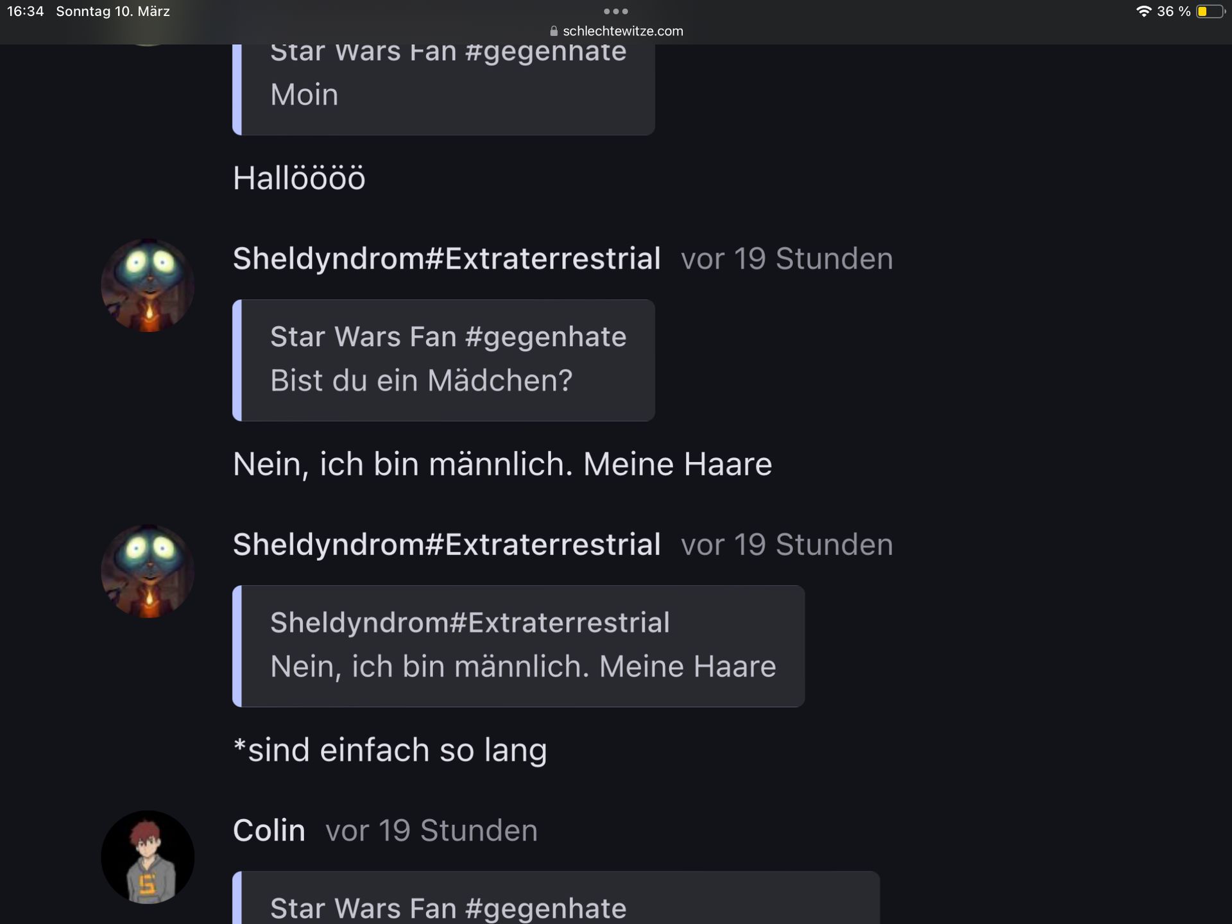Image resolution: width=1232 pixels, height=924 pixels.
Task: Tap the schlechtewitze.com address bar
Action: [616, 31]
